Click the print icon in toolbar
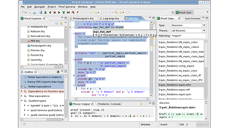 tap(34, 13)
